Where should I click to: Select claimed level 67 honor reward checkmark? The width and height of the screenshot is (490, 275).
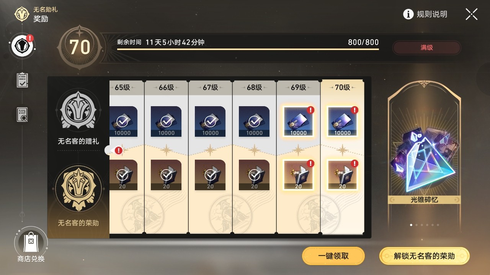coord(210,175)
